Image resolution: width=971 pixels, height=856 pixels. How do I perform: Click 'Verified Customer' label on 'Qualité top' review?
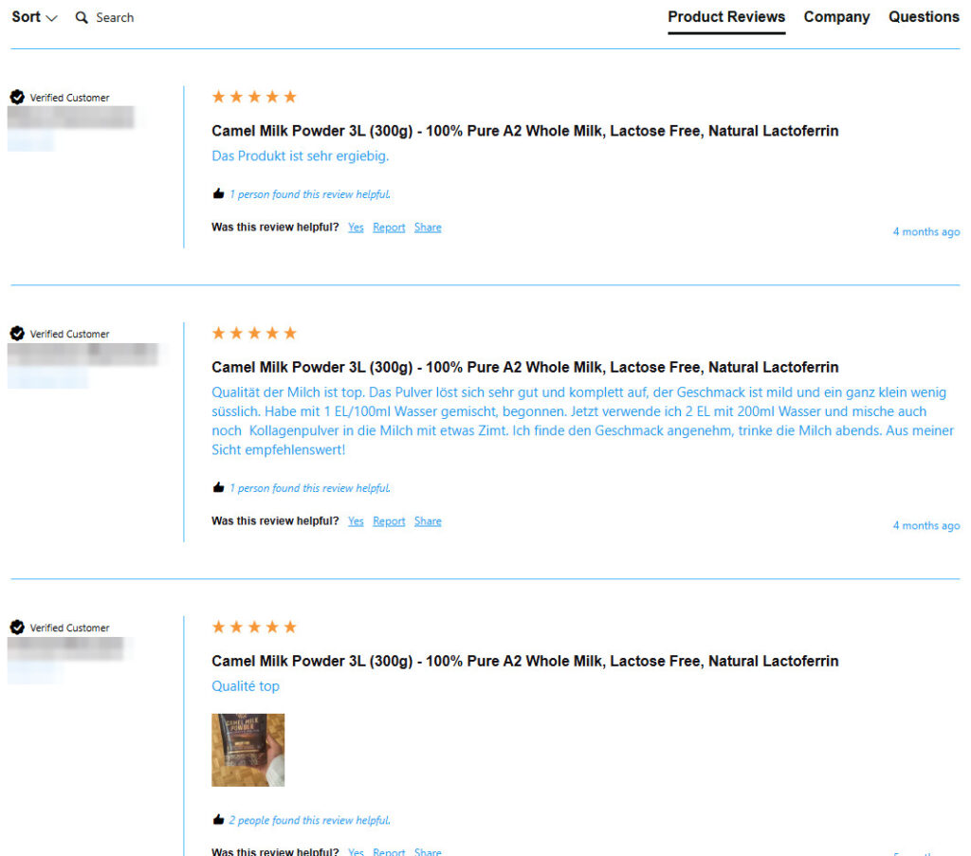[70, 628]
